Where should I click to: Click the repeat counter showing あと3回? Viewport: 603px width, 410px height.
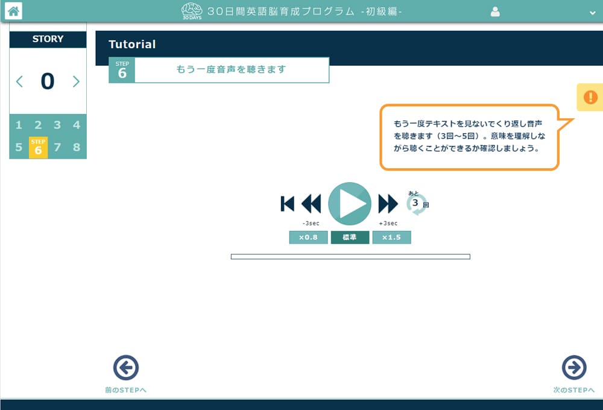(418, 204)
